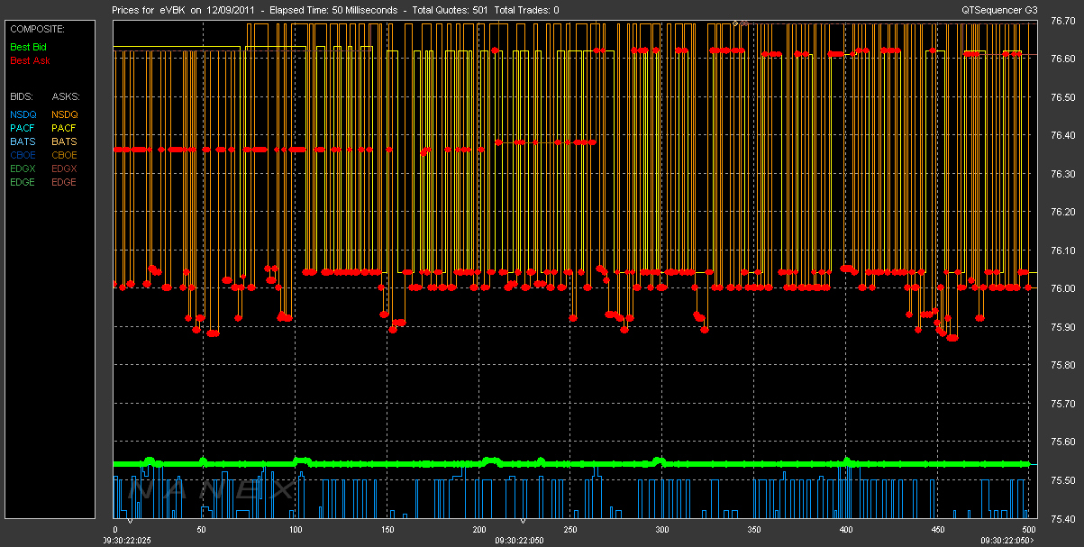Click the 50 tick label on the quote axis
The width and height of the screenshot is (1084, 547).
coord(202,529)
